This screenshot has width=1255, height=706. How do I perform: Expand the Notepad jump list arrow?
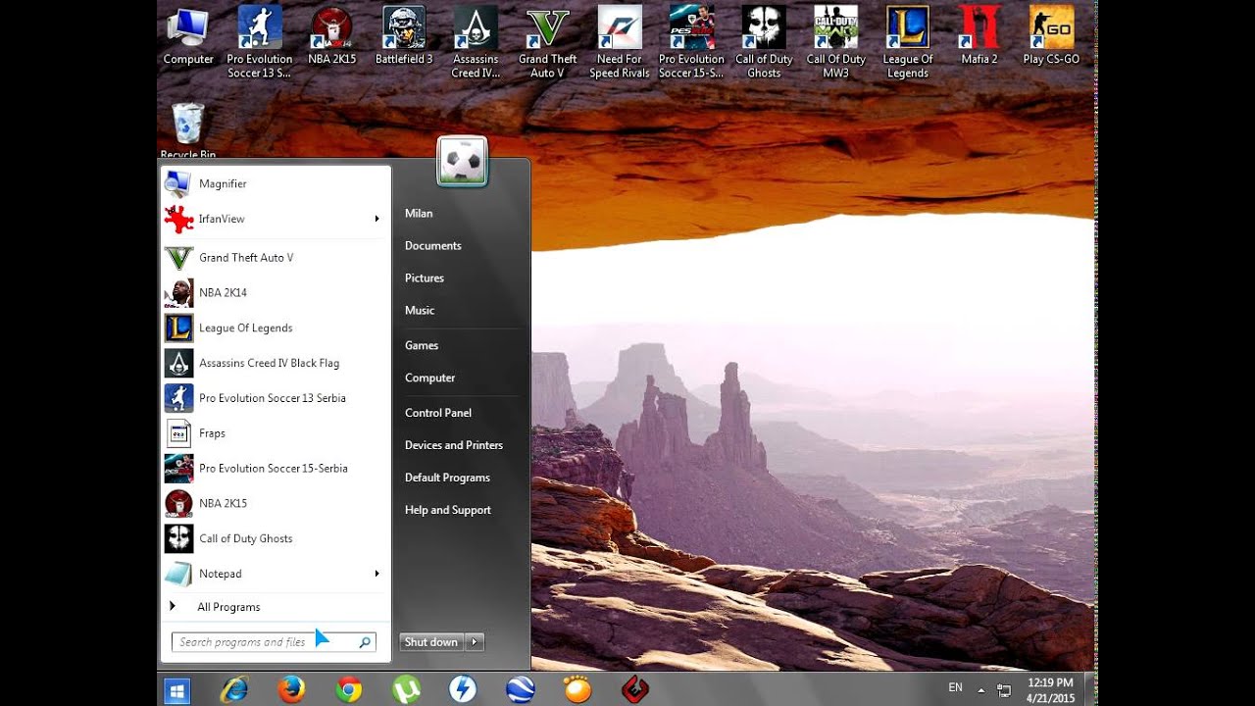377,574
